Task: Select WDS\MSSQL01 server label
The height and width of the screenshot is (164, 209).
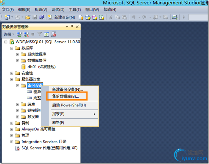Action: coord(48,42)
